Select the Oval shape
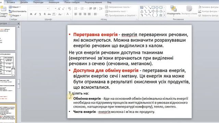Screen dimensions: 219x123 pyautogui.click(x=157, y=8)
